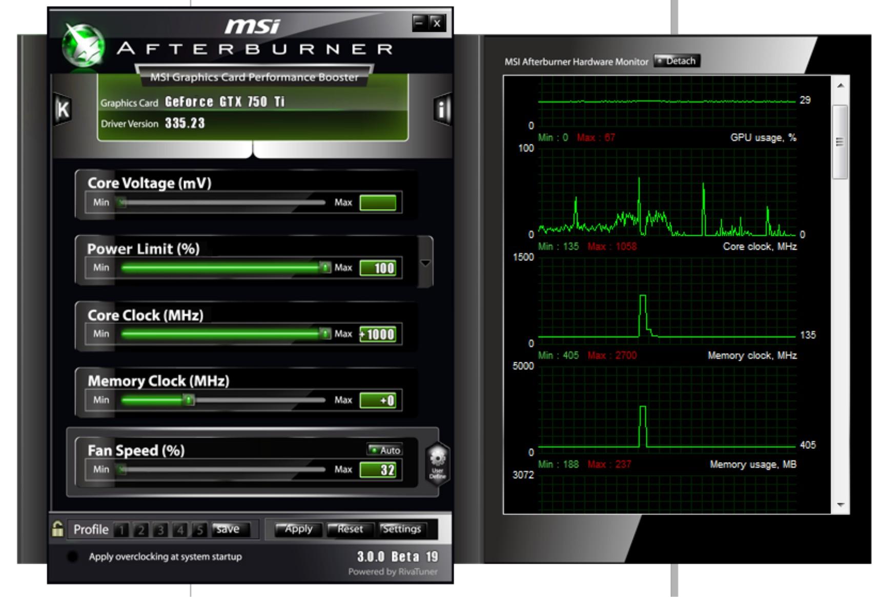Viewport: 880px width, 597px height.
Task: Select profile slot 2
Action: click(141, 530)
